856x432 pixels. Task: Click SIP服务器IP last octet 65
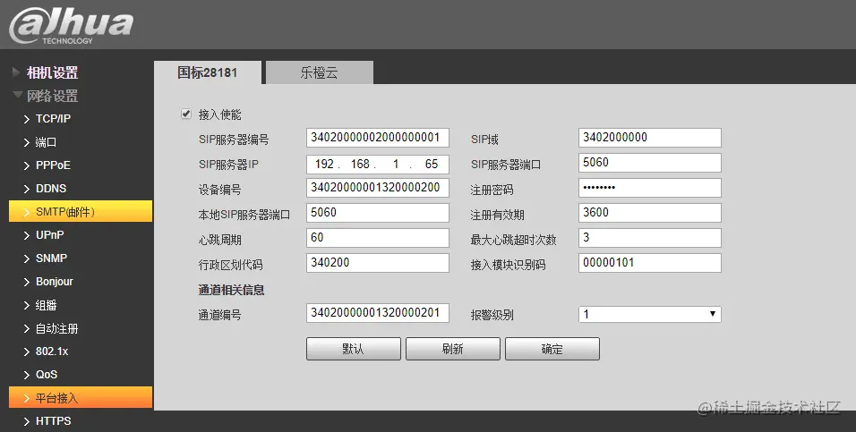pos(432,165)
